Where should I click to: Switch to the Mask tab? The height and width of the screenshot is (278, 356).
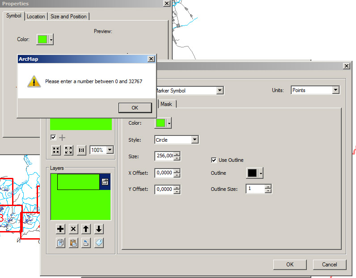[166, 104]
